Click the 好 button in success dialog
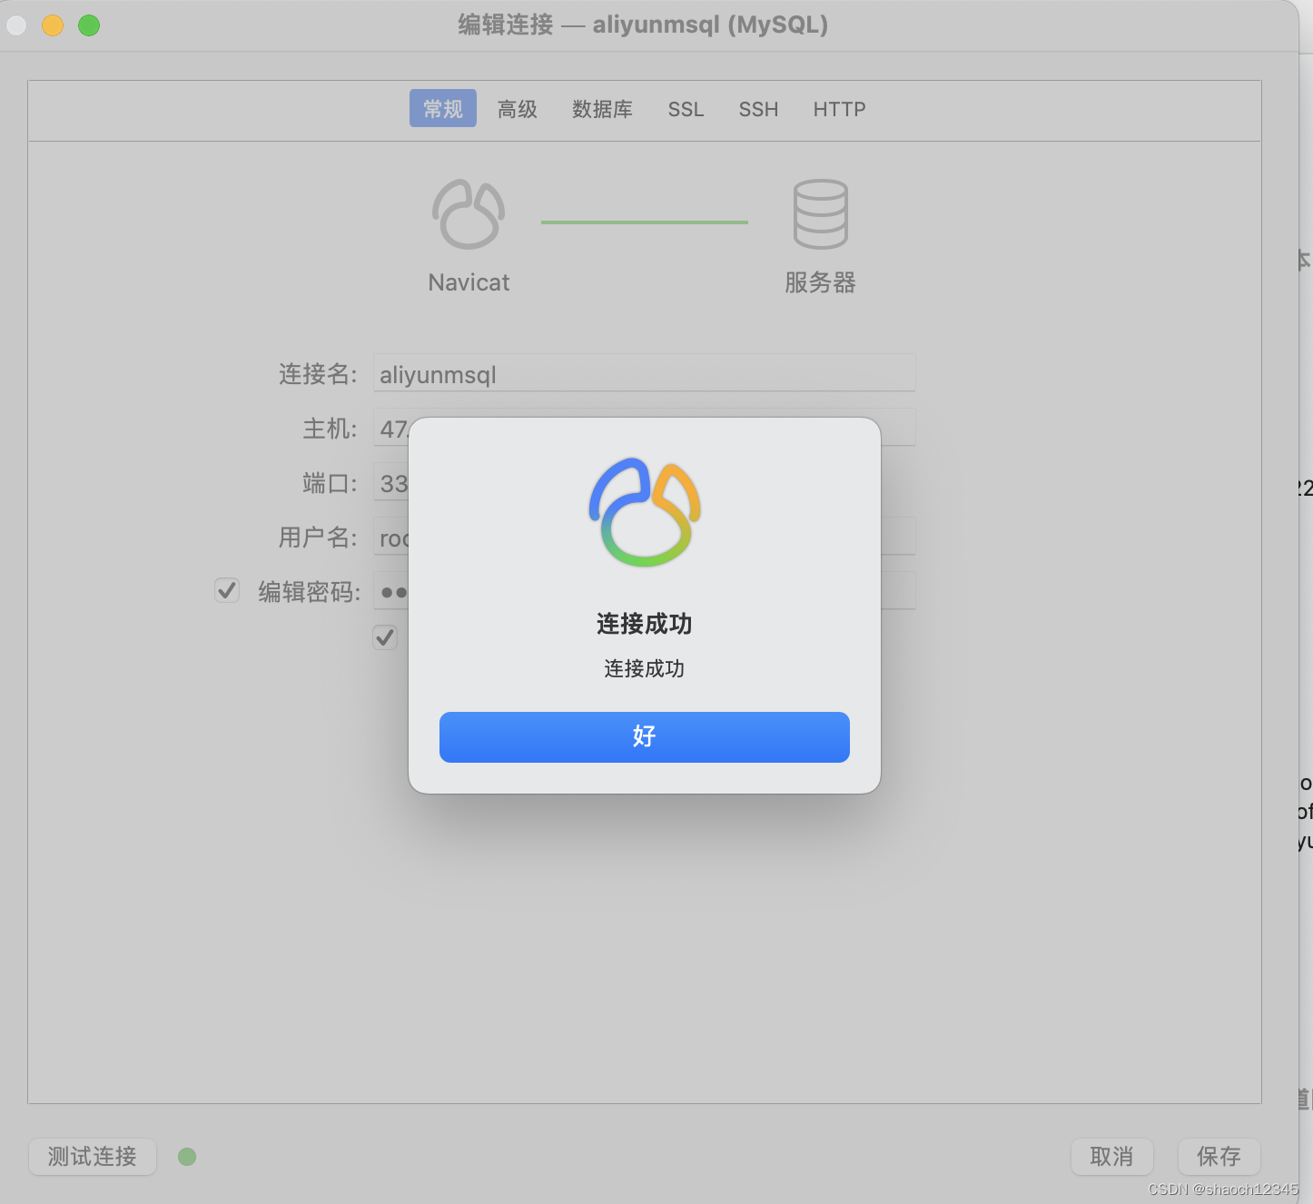Image resolution: width=1313 pixels, height=1204 pixels. point(644,736)
